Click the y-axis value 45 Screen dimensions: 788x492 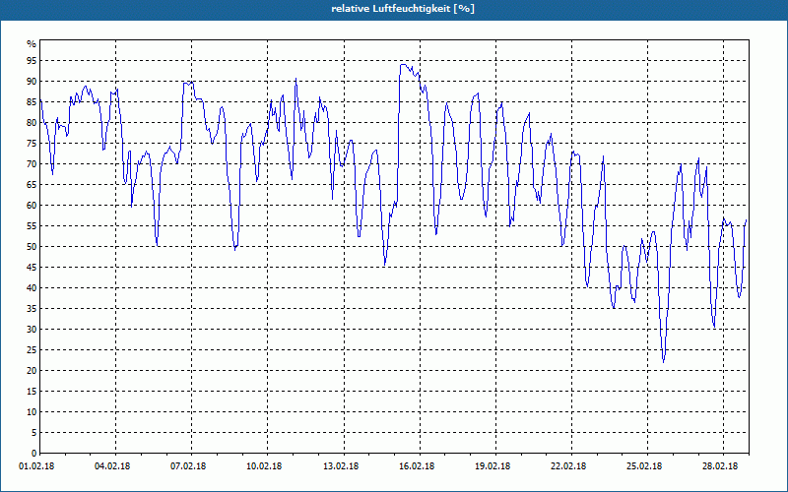[32, 267]
